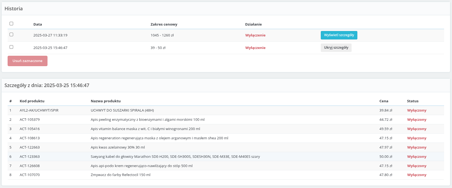Screen dimensions: 452x188
Task: Click the UCHWYT DO SUSZARKI SPIRALA product name
Action: point(122,110)
